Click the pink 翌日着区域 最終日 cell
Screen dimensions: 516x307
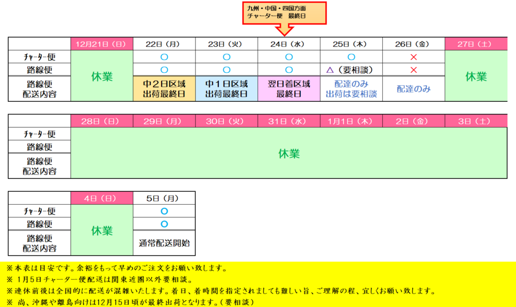[x=289, y=88]
